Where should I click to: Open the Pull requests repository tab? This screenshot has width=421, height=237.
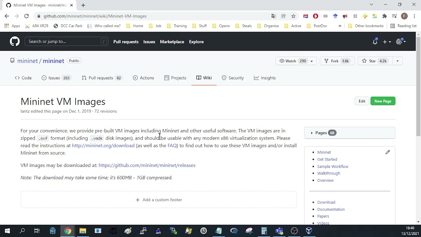(x=102, y=78)
